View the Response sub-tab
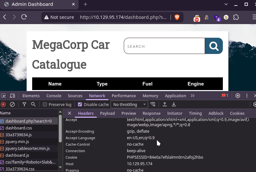The height and width of the screenshot is (172, 256). click(151, 113)
